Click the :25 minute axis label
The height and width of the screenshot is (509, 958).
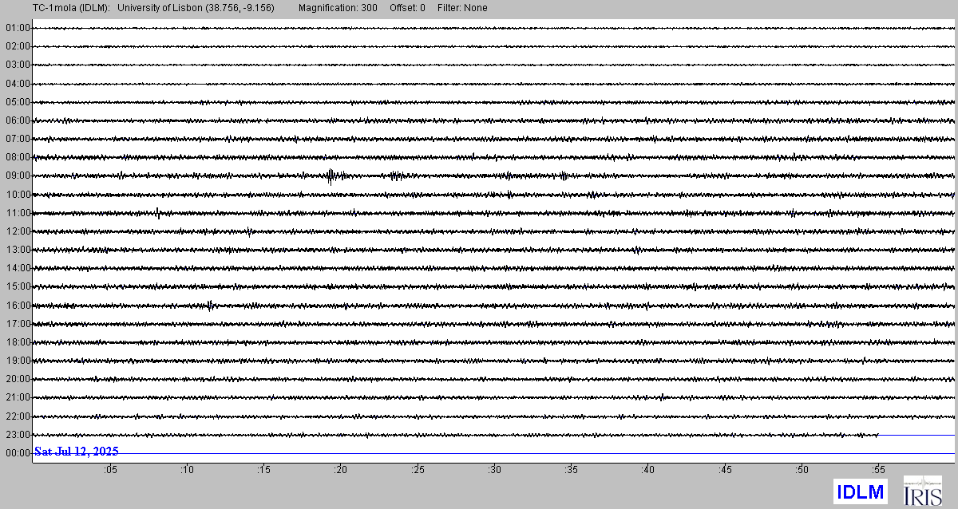pos(417,470)
